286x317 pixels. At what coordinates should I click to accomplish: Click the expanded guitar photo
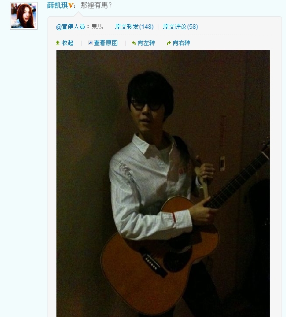tap(163, 183)
